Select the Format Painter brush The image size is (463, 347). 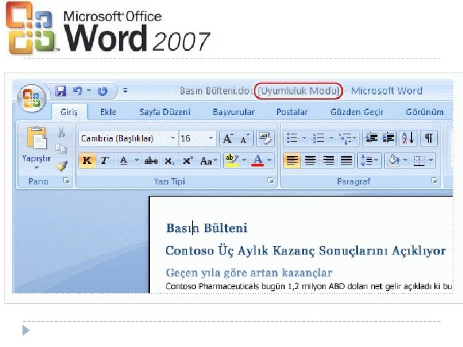tap(62, 166)
